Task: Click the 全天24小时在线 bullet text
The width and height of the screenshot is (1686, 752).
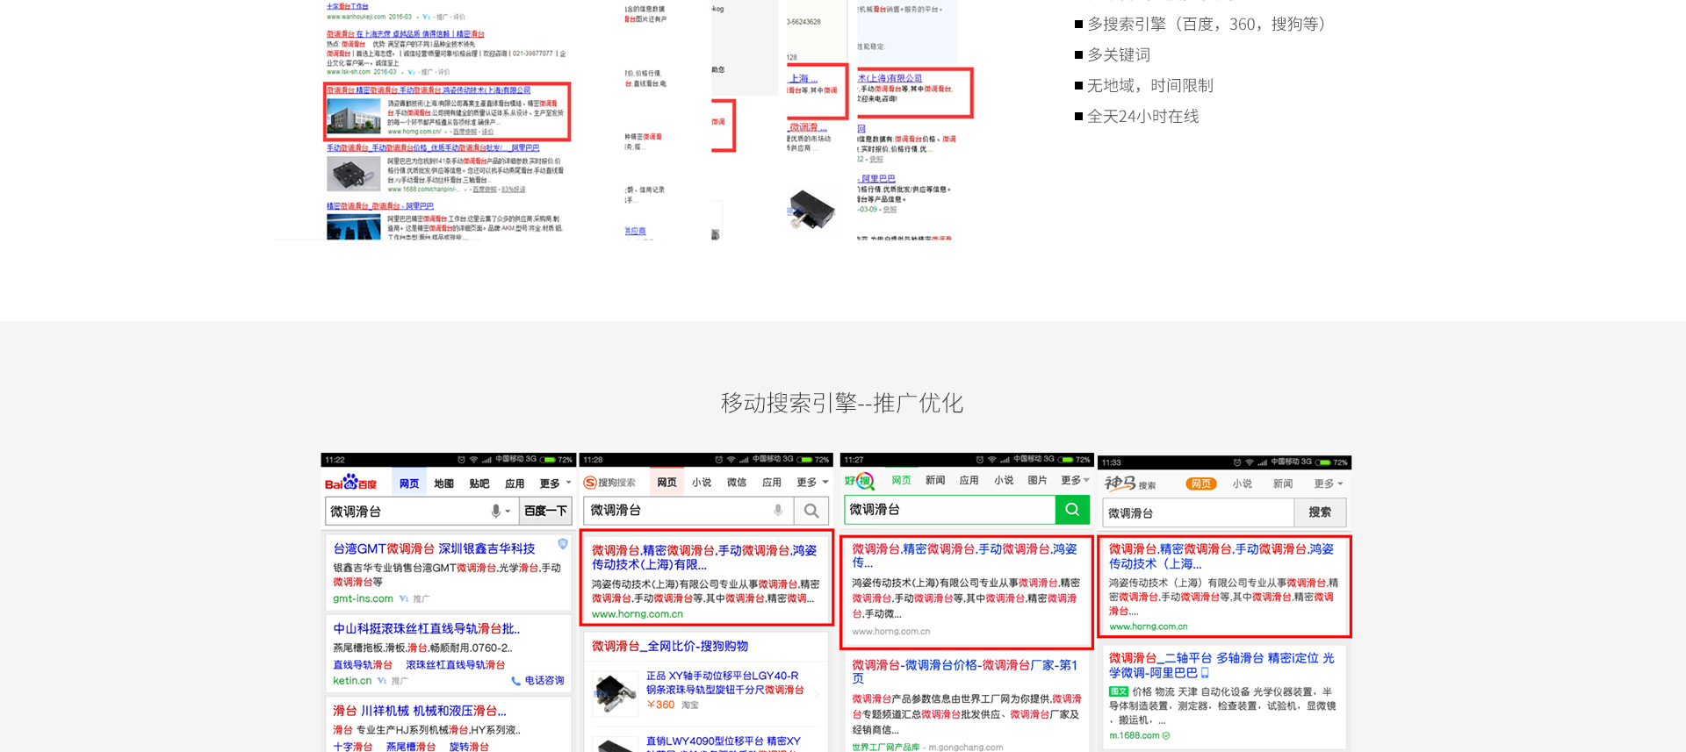Action: point(1142,116)
